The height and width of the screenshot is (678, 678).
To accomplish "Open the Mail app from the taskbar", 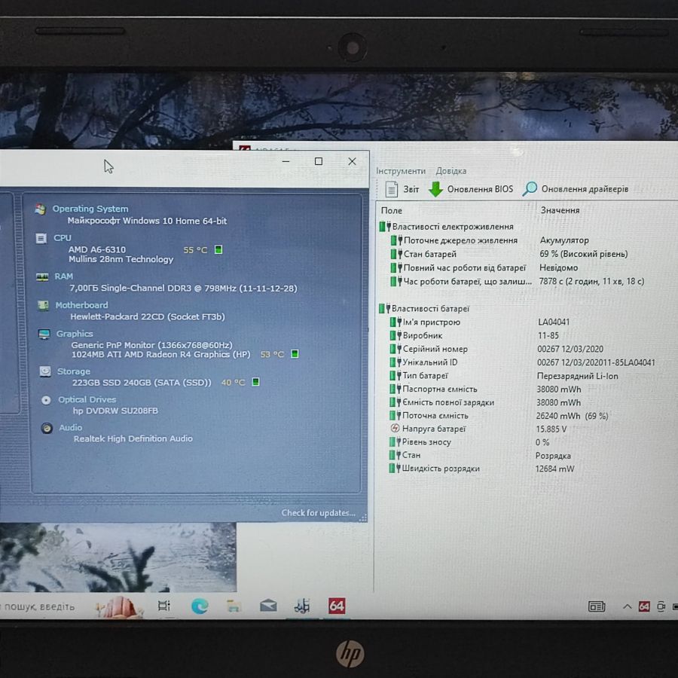I will coord(268,606).
